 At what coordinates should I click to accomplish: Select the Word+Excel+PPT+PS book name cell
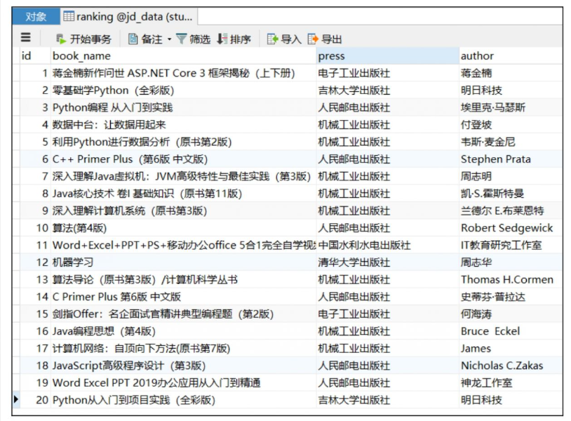(x=183, y=245)
